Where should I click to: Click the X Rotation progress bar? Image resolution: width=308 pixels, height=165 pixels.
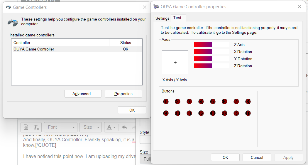point(212,52)
